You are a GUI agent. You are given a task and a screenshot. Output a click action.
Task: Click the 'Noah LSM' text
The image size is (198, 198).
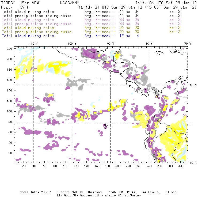(x=116, y=192)
